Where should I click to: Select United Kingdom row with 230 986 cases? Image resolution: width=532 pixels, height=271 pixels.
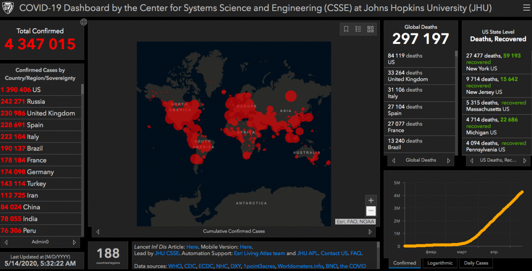click(41, 113)
